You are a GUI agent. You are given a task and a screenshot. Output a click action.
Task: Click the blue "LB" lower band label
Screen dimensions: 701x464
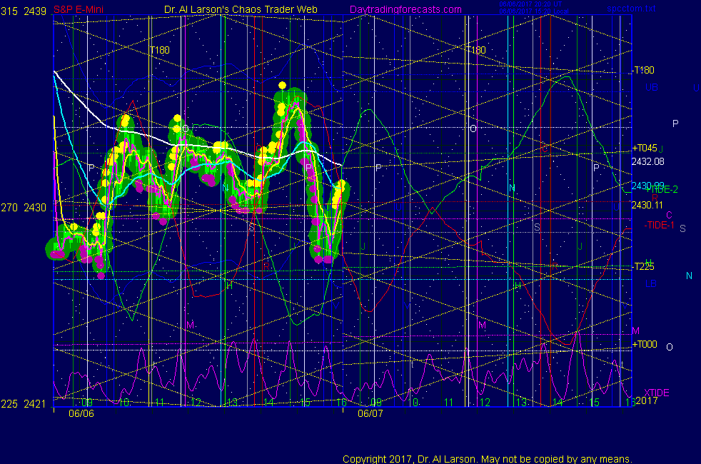point(651,283)
